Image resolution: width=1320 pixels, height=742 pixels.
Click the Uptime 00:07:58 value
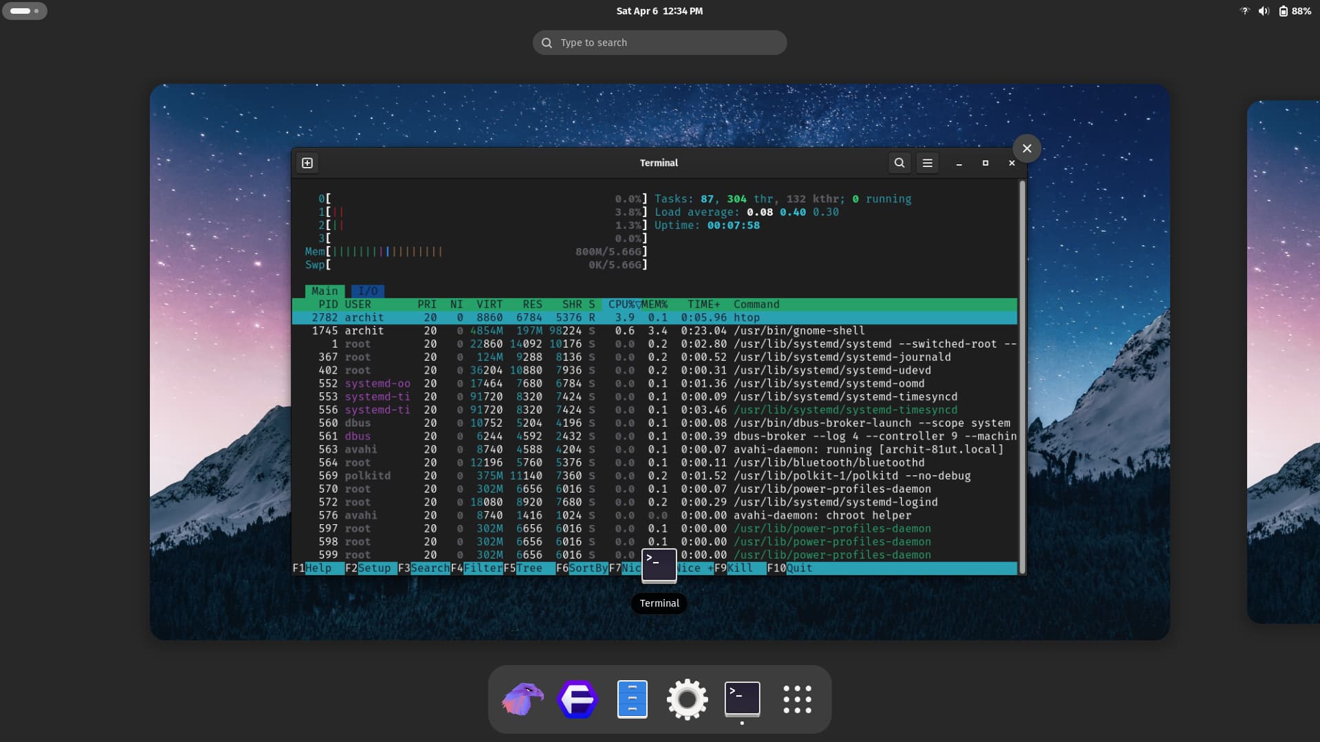pyautogui.click(x=734, y=225)
